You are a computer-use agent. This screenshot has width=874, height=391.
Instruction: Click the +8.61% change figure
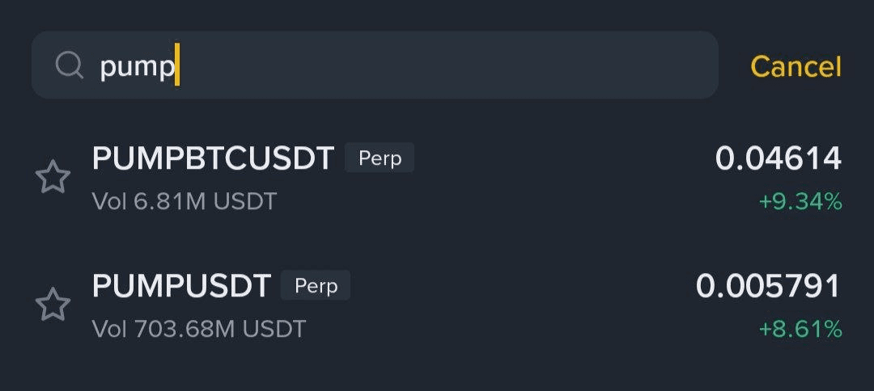800,330
